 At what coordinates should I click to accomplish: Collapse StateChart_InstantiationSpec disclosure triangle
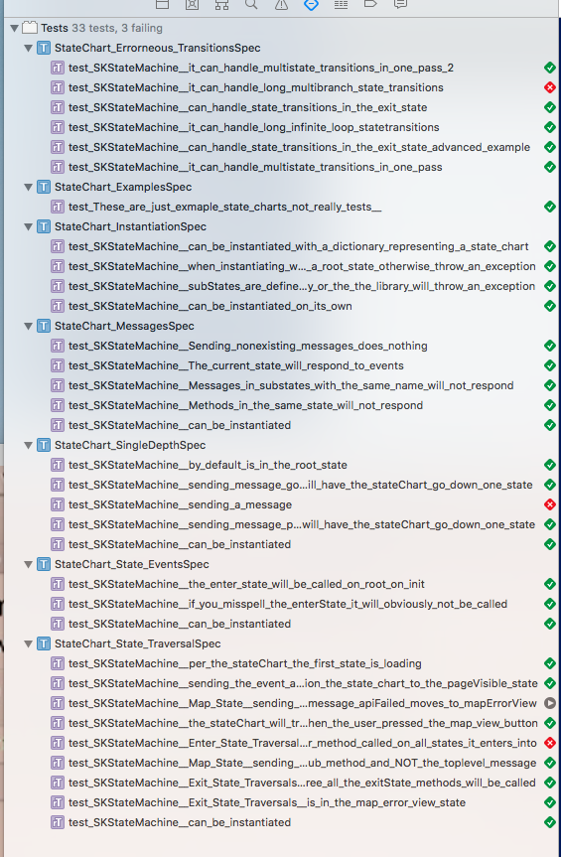tap(29, 226)
